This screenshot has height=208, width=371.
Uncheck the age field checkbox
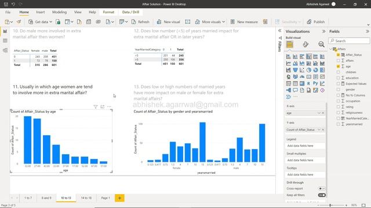[338, 66]
